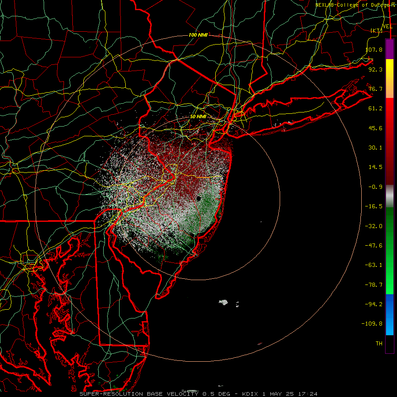
Task: Select the 30.1 velocity scale value
Action: tap(375, 148)
